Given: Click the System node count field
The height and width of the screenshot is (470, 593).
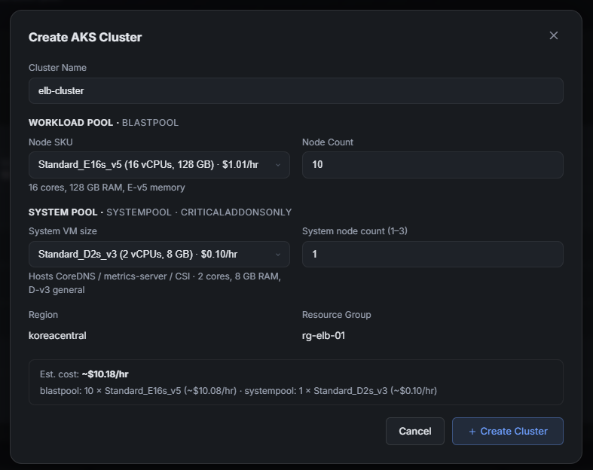Looking at the screenshot, I should [433, 254].
